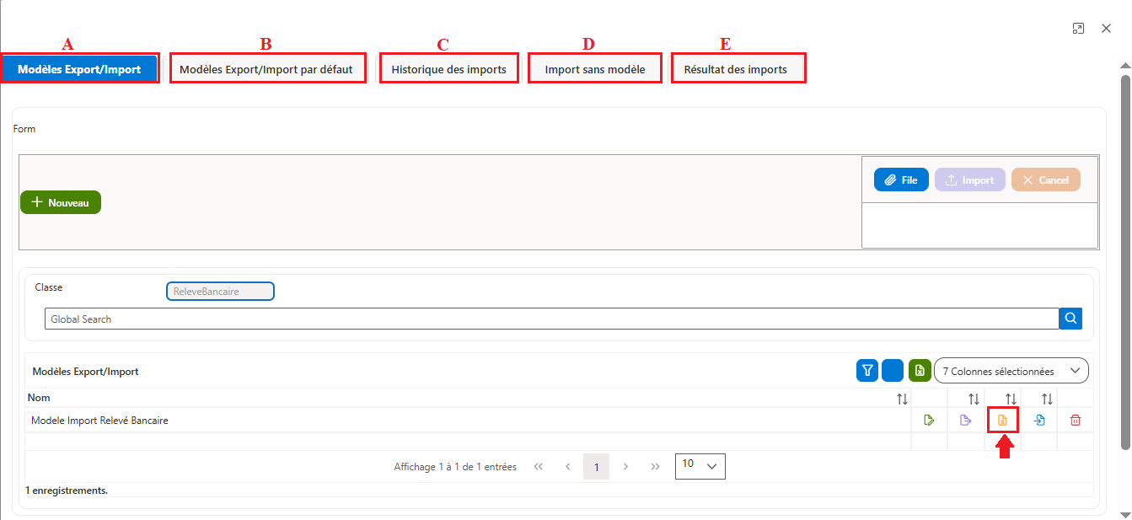Screen dimensions: 1132x520
Task: Click the vertical scrollbar on right
Action: (1125, 261)
